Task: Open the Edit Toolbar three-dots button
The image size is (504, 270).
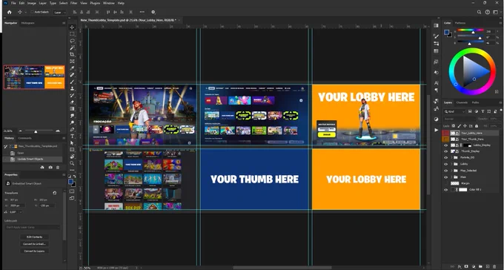Action: [x=72, y=170]
